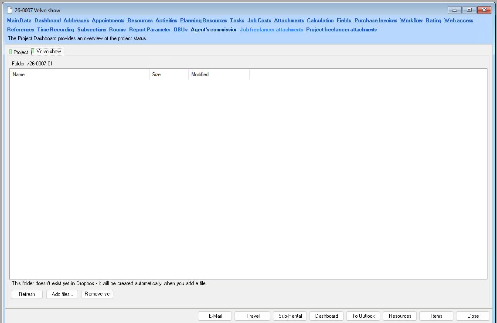The image size is (497, 323).
Task: View Job Costs
Action: point(259,20)
